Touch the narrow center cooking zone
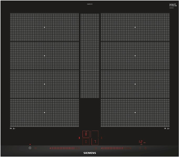Image resolution: width=179 pixels, height=157 pixels. coord(90,55)
